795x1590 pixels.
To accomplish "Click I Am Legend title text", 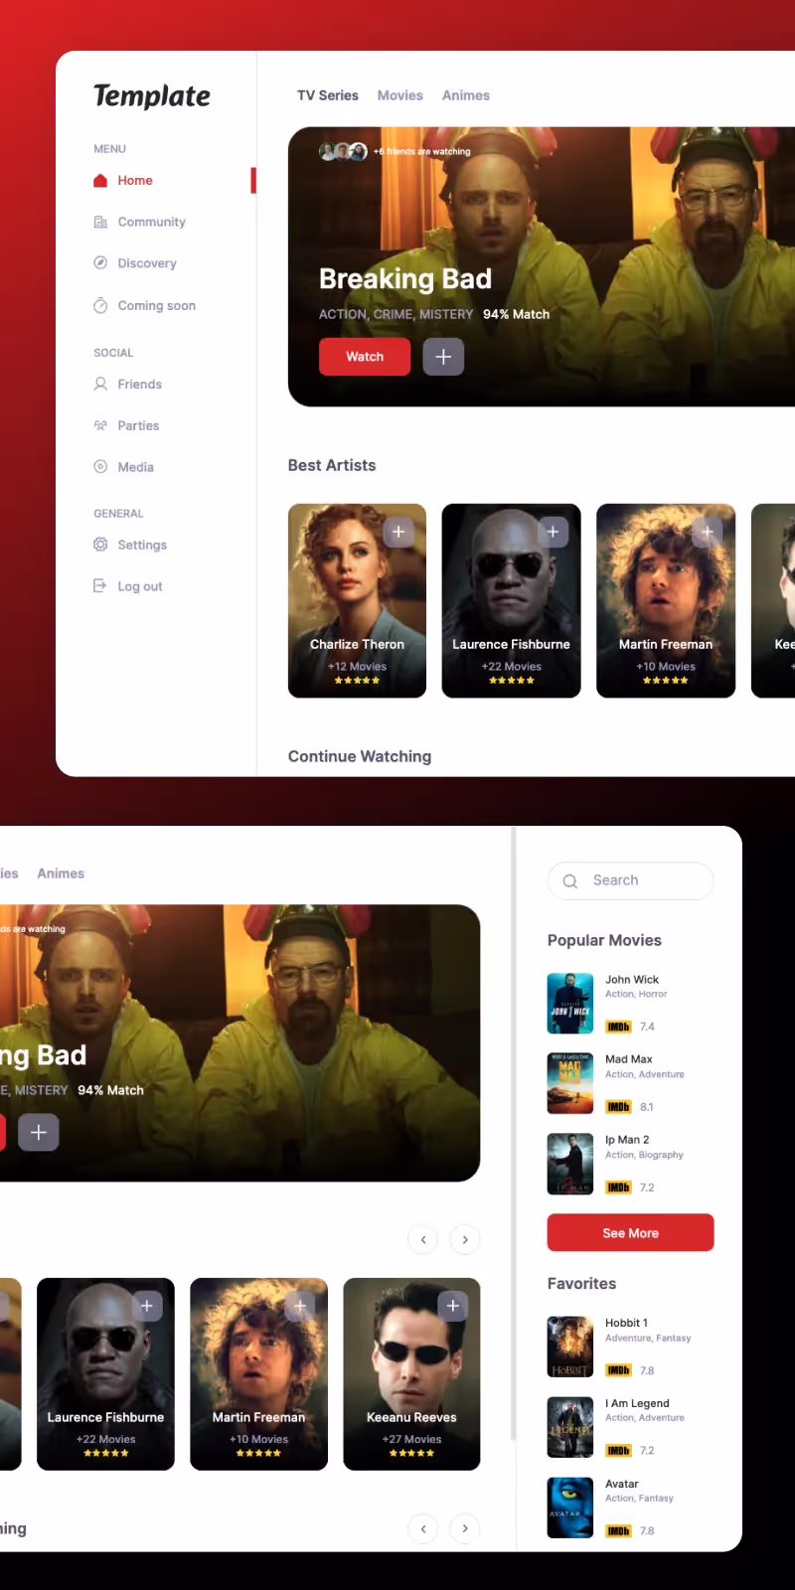I will (637, 1403).
